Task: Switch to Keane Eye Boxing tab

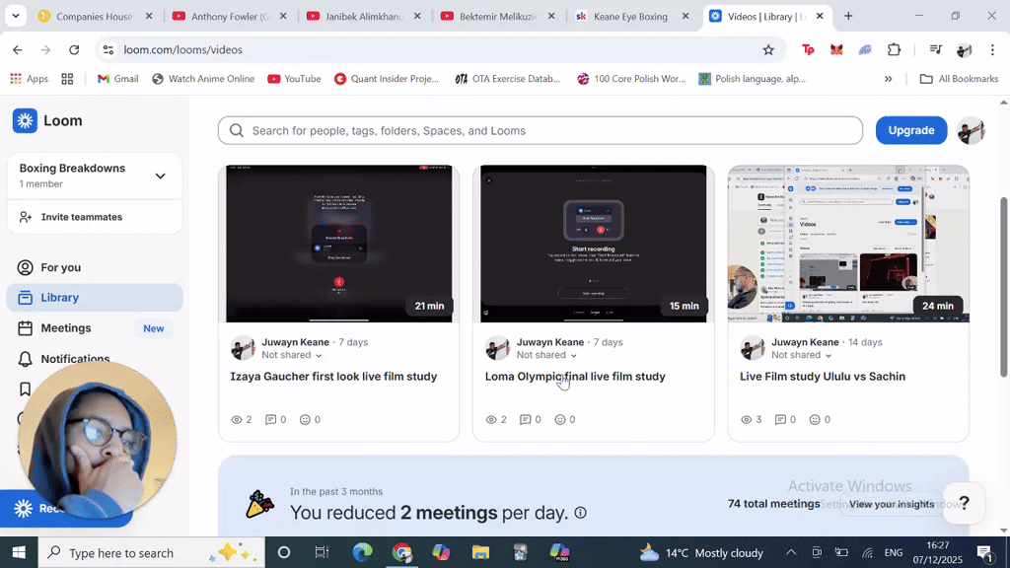Action: [630, 16]
